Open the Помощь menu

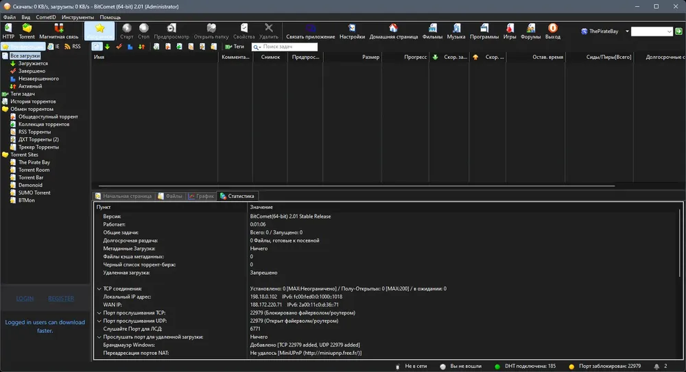[x=110, y=18]
